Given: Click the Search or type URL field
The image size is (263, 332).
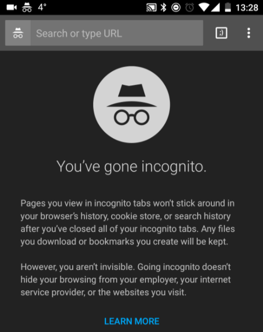Looking at the screenshot, I should tap(116, 33).
